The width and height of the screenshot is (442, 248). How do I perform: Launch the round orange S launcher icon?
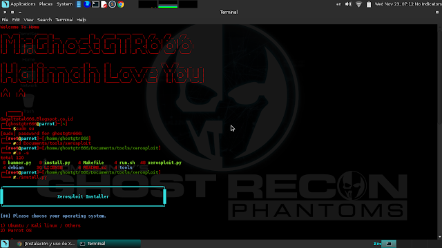coord(112,4)
